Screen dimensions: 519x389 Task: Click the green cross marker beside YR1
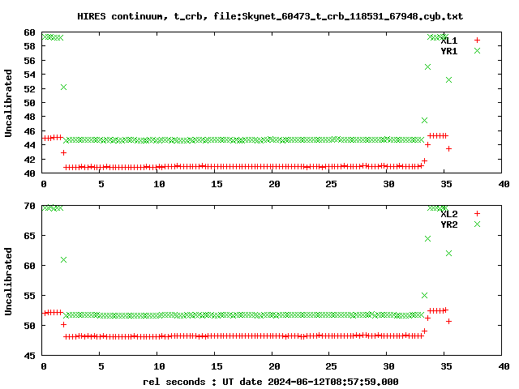[x=477, y=50]
